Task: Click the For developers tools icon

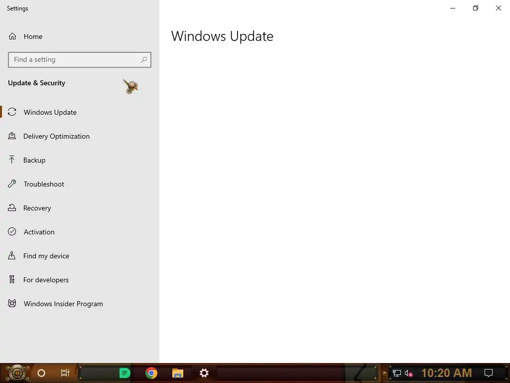Action: (x=12, y=279)
